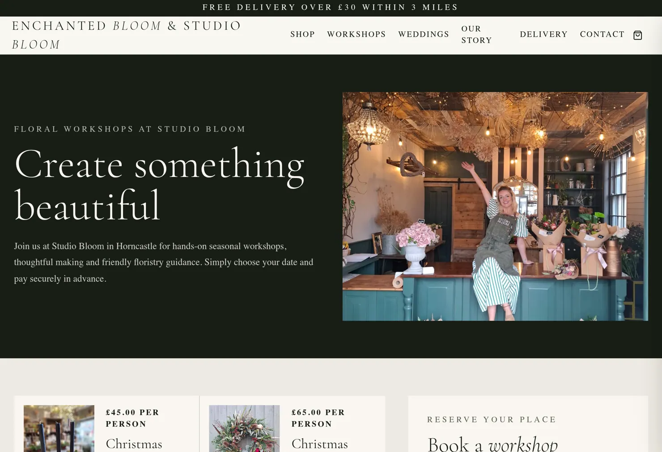Click the Reserve Your Place label
This screenshot has height=452, width=662.
492,419
